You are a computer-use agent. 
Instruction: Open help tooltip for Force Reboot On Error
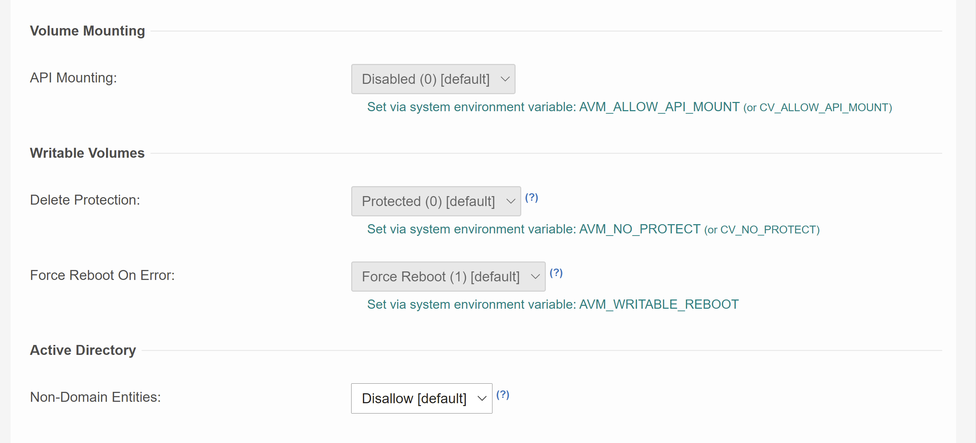point(556,272)
